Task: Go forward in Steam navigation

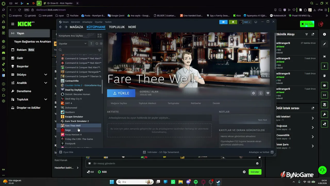Action: pyautogui.click(x=66, y=27)
